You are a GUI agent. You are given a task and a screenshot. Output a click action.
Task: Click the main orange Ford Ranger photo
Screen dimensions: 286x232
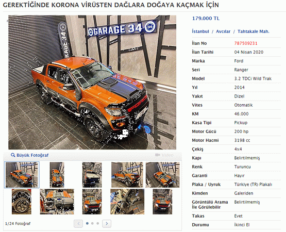pos(92,82)
